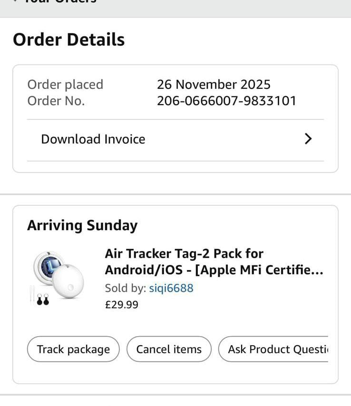Open the Air Tracker Tag-2 Pack title
Image resolution: width=351 pixels, height=406 pixels.
(214, 261)
